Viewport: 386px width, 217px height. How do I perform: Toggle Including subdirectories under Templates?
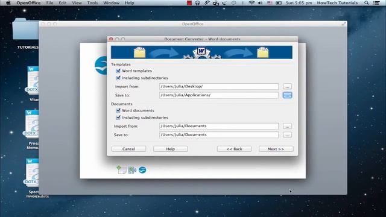pyautogui.click(x=118, y=78)
